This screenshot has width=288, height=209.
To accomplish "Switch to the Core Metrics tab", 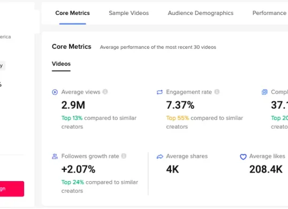I will [72, 13].
